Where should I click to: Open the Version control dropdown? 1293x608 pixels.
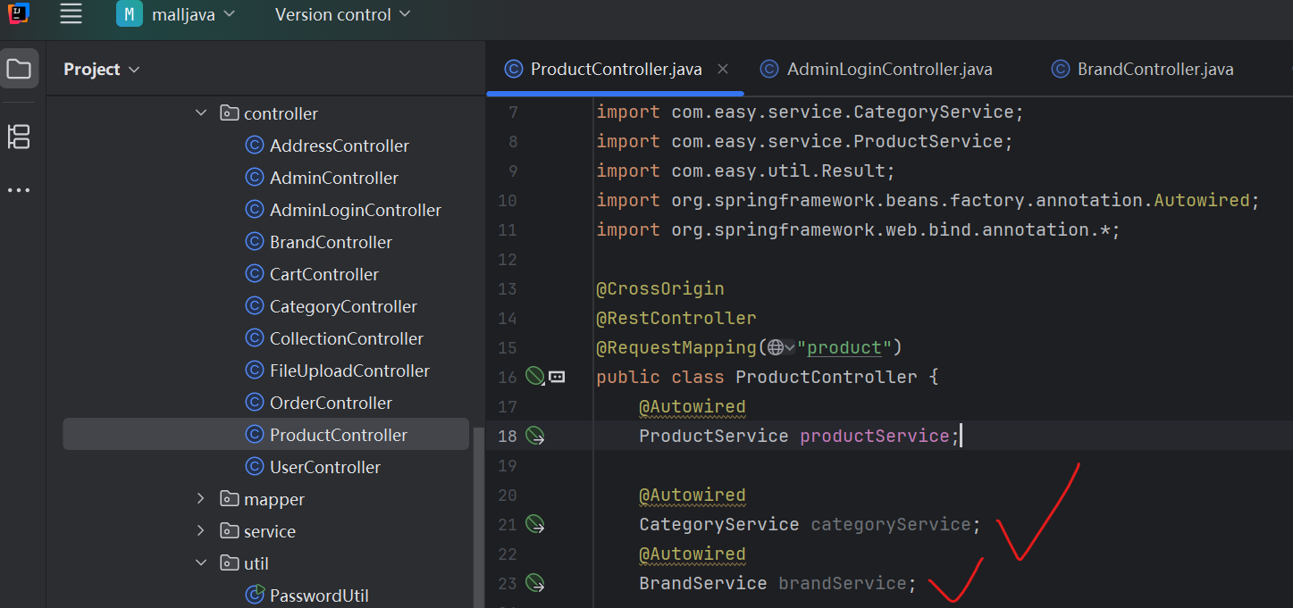point(342,14)
